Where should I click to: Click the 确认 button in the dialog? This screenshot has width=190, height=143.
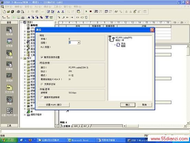tap(128, 105)
